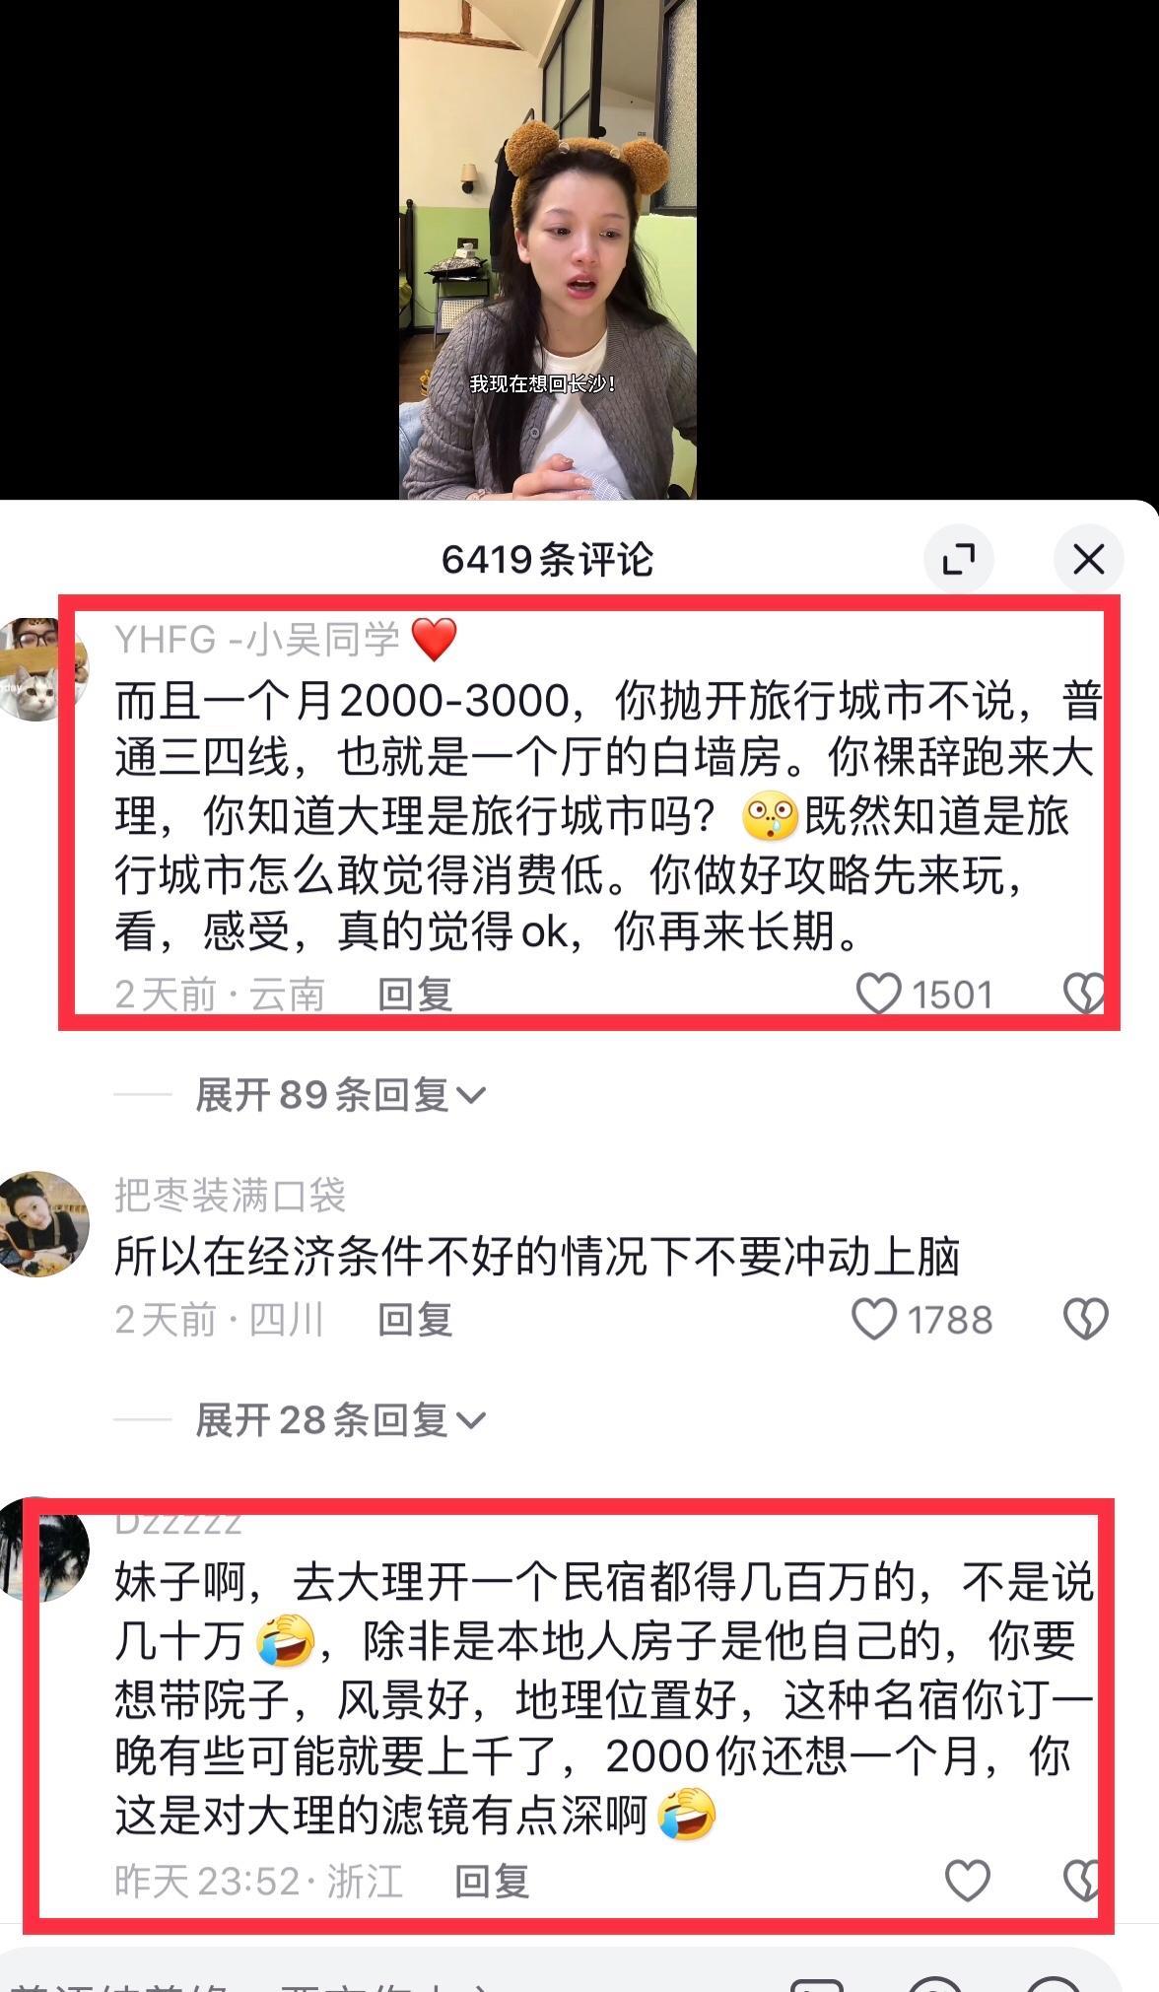
Task: Expand the 89 replies
Action: (x=340, y=1095)
